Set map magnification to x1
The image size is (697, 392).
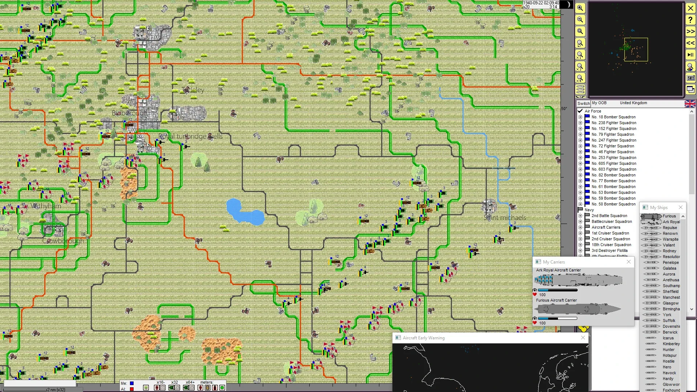tap(580, 55)
